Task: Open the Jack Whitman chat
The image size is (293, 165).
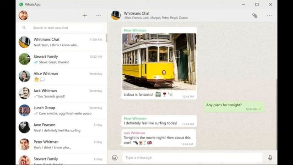Action: [61, 93]
